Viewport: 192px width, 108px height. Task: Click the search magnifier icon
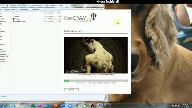pos(102,5)
